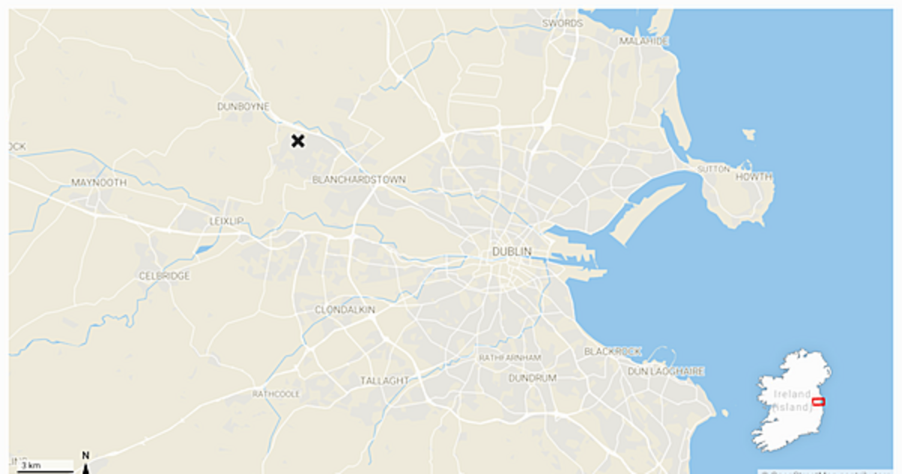902x474 pixels.
Task: Click the red rectangle on Ireland inset
Action: pyautogui.click(x=819, y=403)
